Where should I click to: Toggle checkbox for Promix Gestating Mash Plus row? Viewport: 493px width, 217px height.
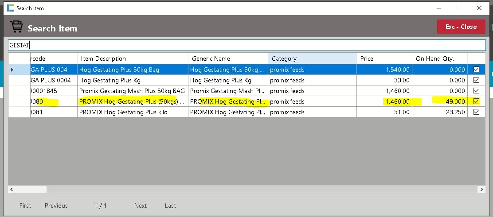point(476,91)
